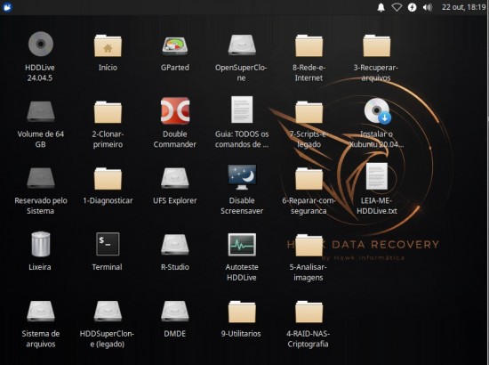
Task: Open the 6-Reparar-com-seguranca folder
Action: (309, 179)
